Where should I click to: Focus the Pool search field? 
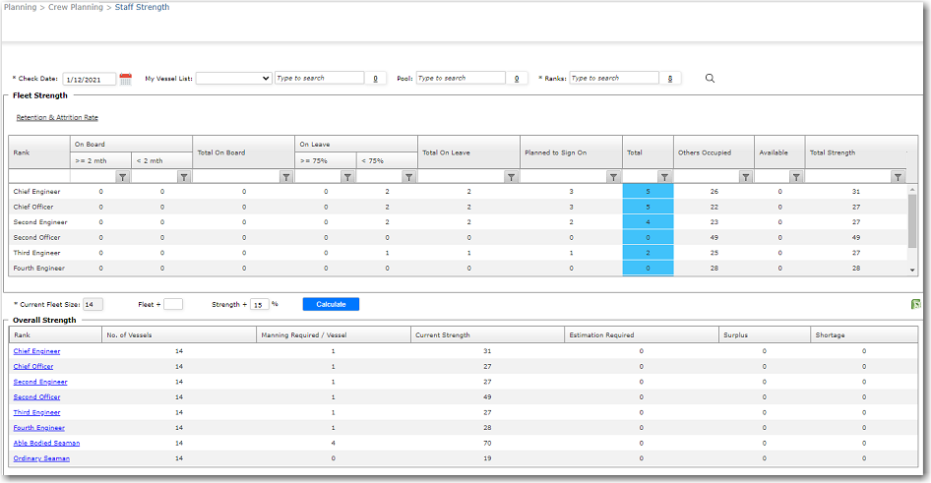[x=460, y=78]
